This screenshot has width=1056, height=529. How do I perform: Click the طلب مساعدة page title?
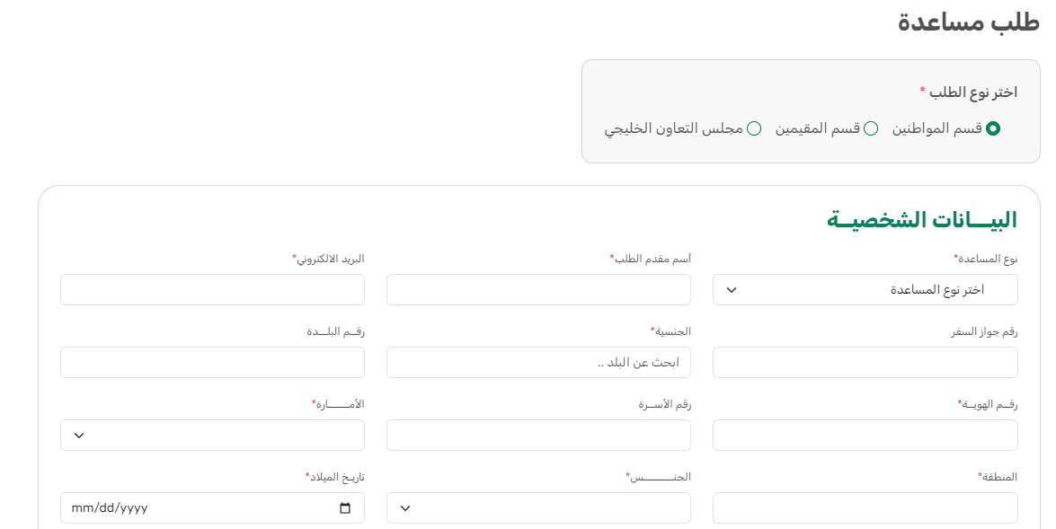[969, 22]
